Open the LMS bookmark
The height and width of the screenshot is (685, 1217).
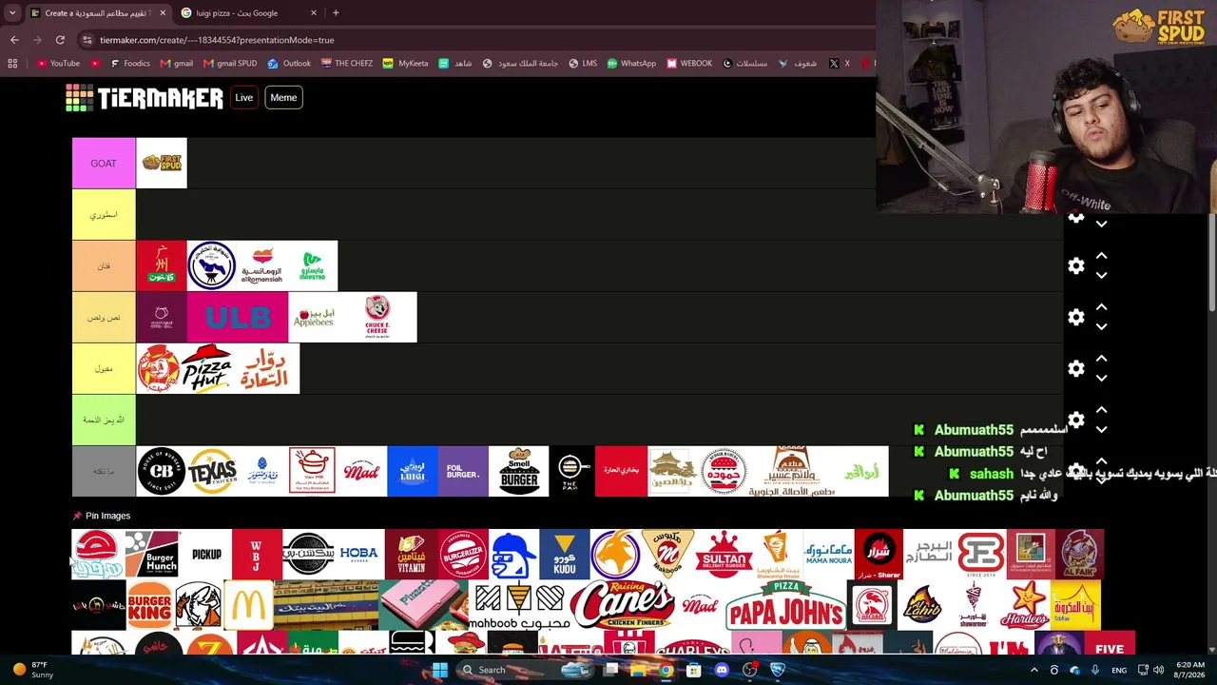(x=583, y=64)
